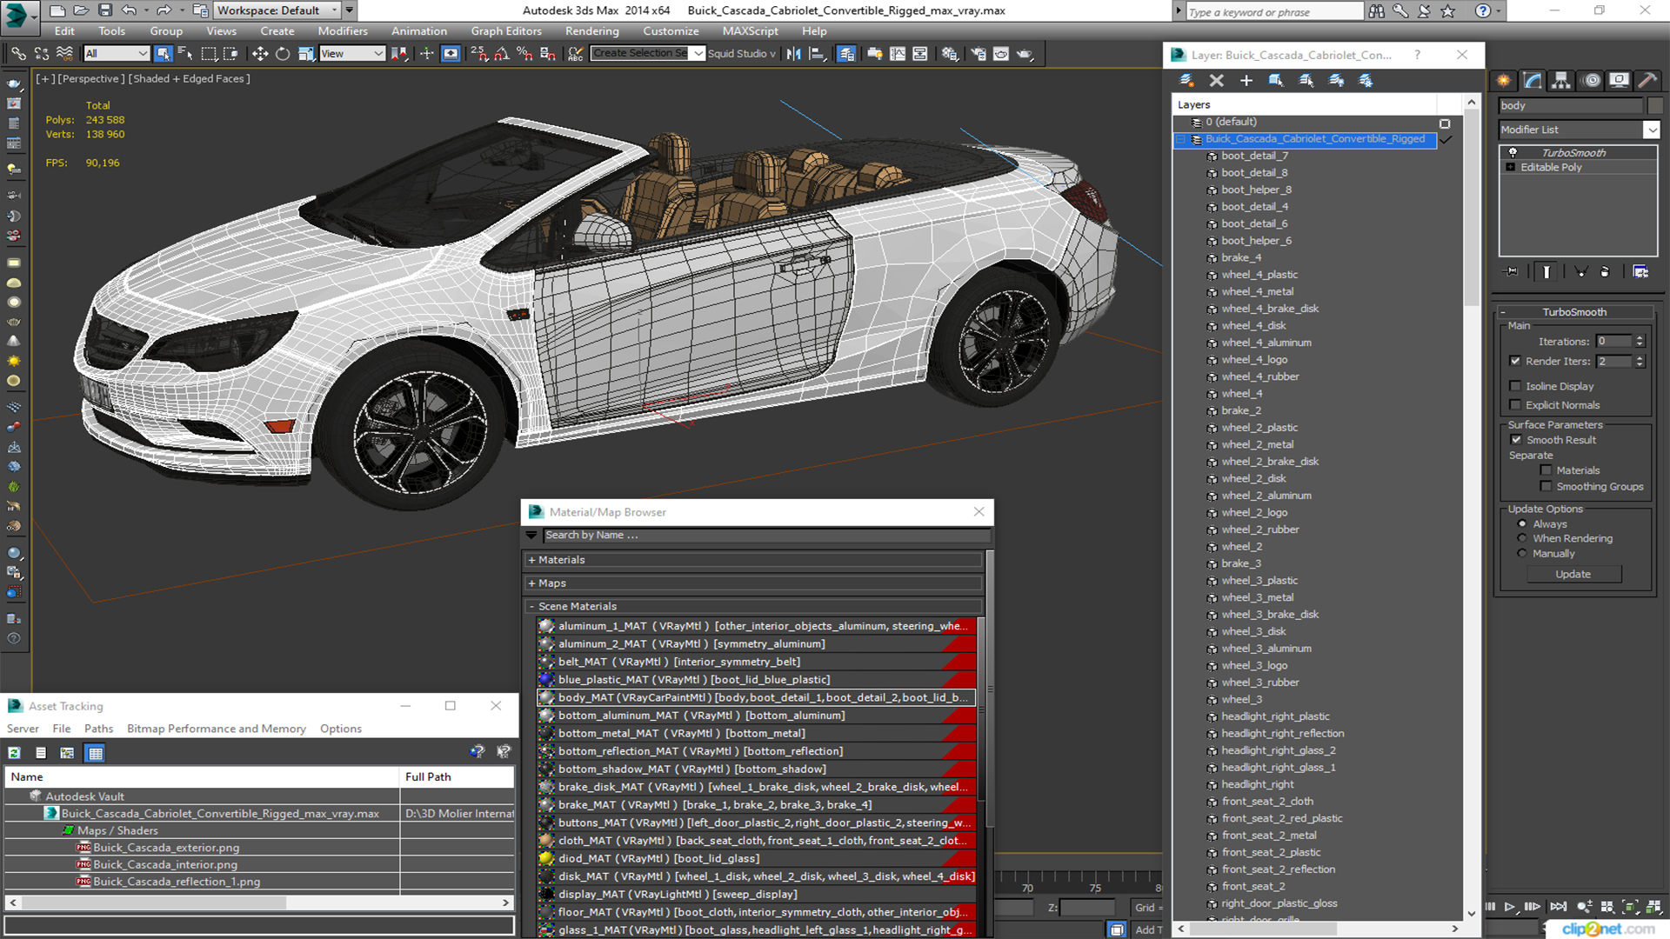Image resolution: width=1670 pixels, height=939 pixels.
Task: Click the Render Production teapot icon
Action: click(1025, 54)
